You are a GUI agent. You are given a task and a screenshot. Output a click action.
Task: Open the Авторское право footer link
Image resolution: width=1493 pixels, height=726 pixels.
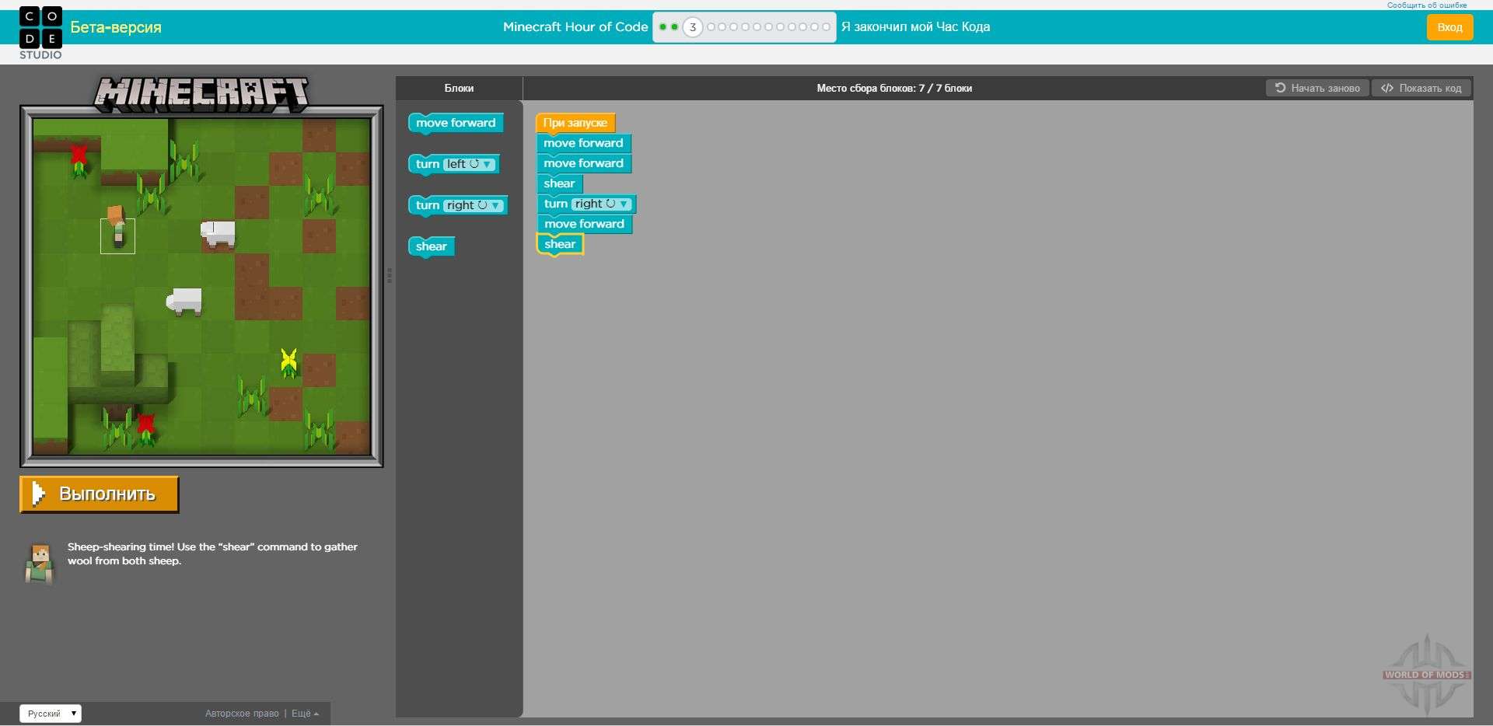(242, 714)
